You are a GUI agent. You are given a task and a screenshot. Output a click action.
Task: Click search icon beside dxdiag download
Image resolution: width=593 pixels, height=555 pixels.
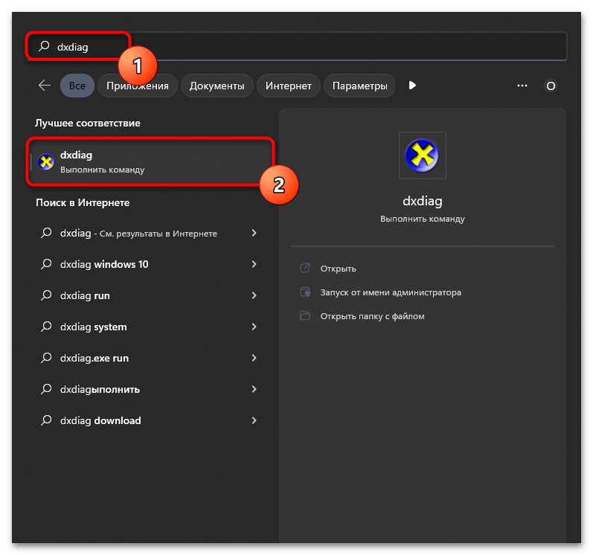46,420
